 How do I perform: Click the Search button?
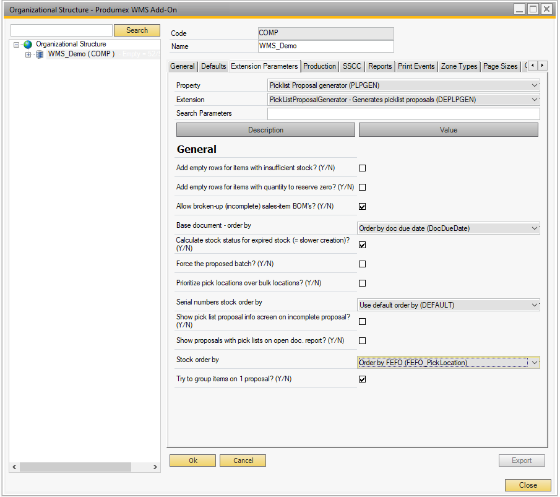coord(137,30)
